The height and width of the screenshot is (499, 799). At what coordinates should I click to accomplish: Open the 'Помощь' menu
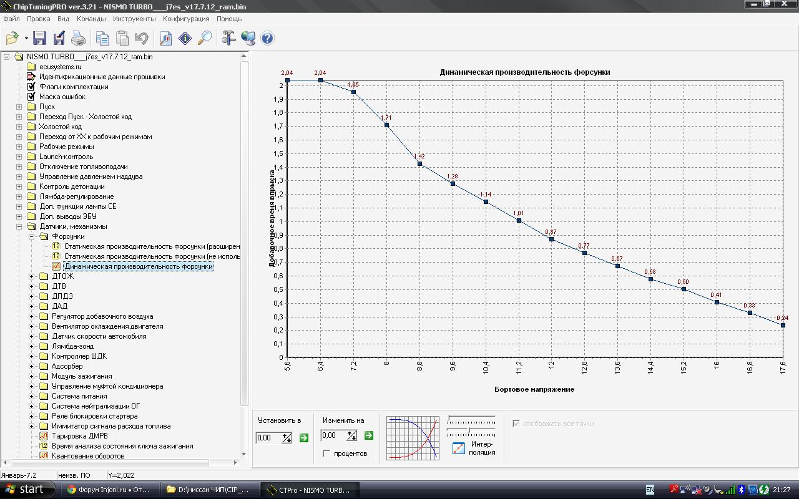pos(229,19)
